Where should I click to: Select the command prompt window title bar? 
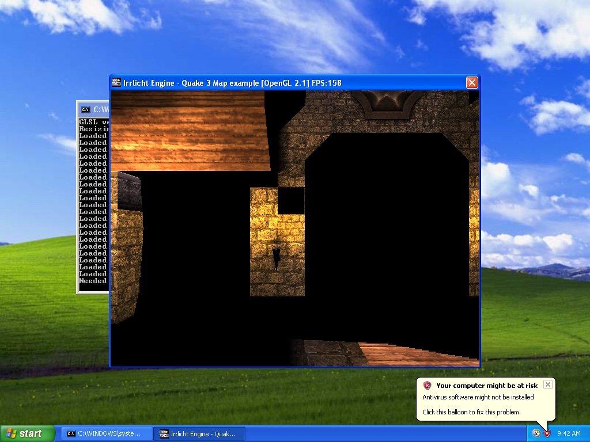pyautogui.click(x=93, y=109)
